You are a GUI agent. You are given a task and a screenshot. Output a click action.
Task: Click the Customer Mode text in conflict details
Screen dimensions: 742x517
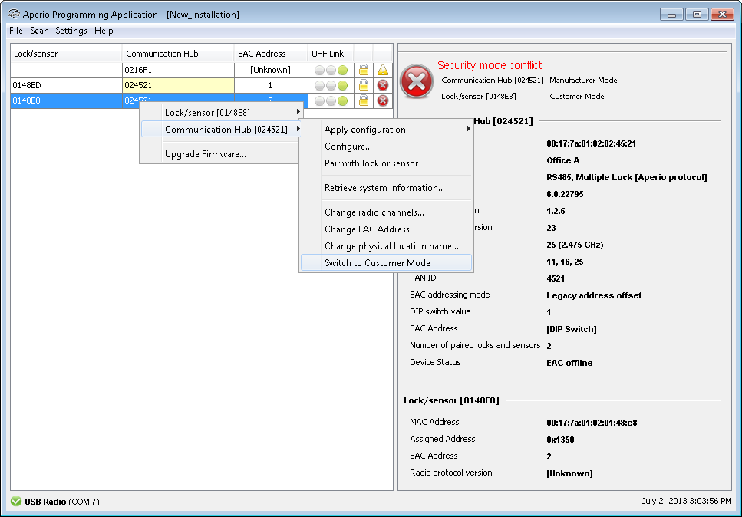[577, 97]
